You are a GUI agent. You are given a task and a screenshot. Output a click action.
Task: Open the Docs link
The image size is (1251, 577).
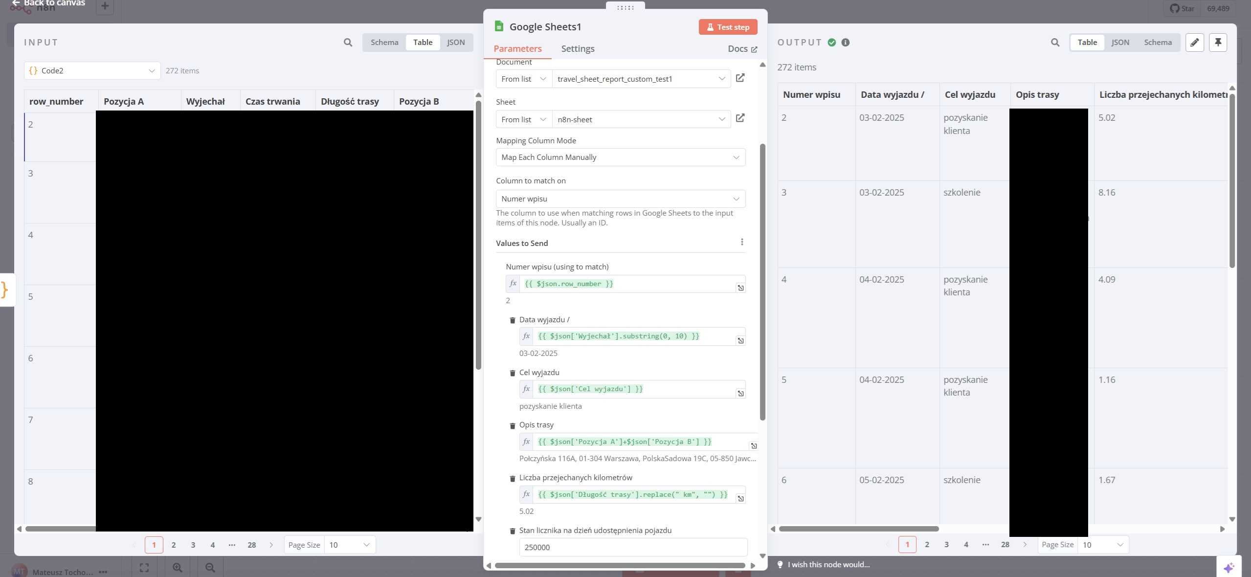pyautogui.click(x=742, y=48)
